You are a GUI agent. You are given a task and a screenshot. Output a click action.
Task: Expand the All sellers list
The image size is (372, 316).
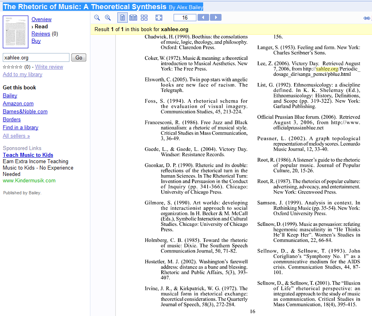point(16,136)
